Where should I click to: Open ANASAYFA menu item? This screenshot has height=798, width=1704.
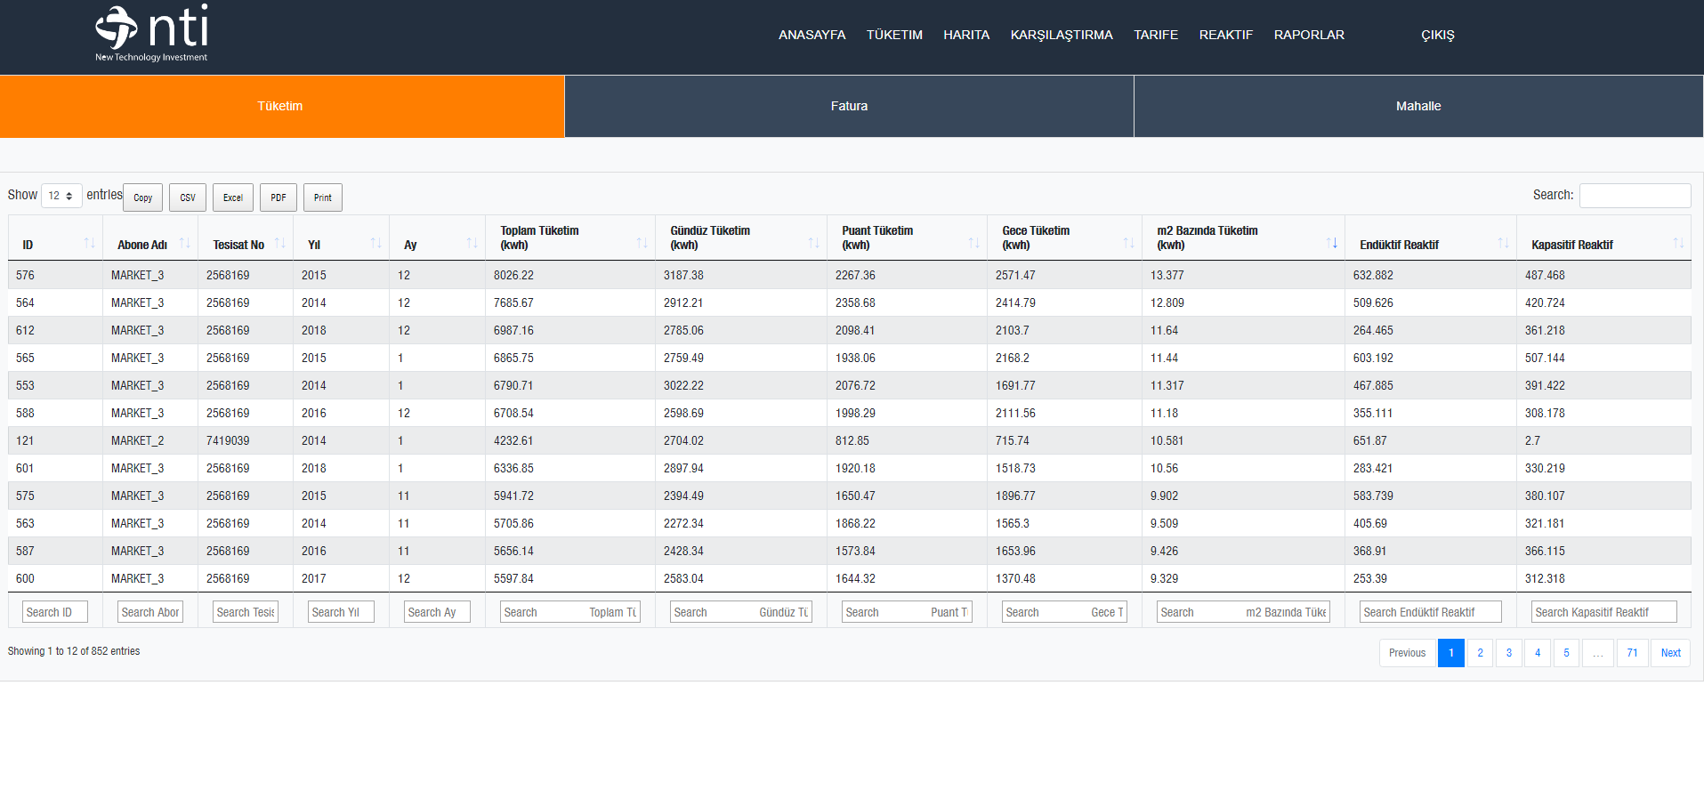(812, 35)
